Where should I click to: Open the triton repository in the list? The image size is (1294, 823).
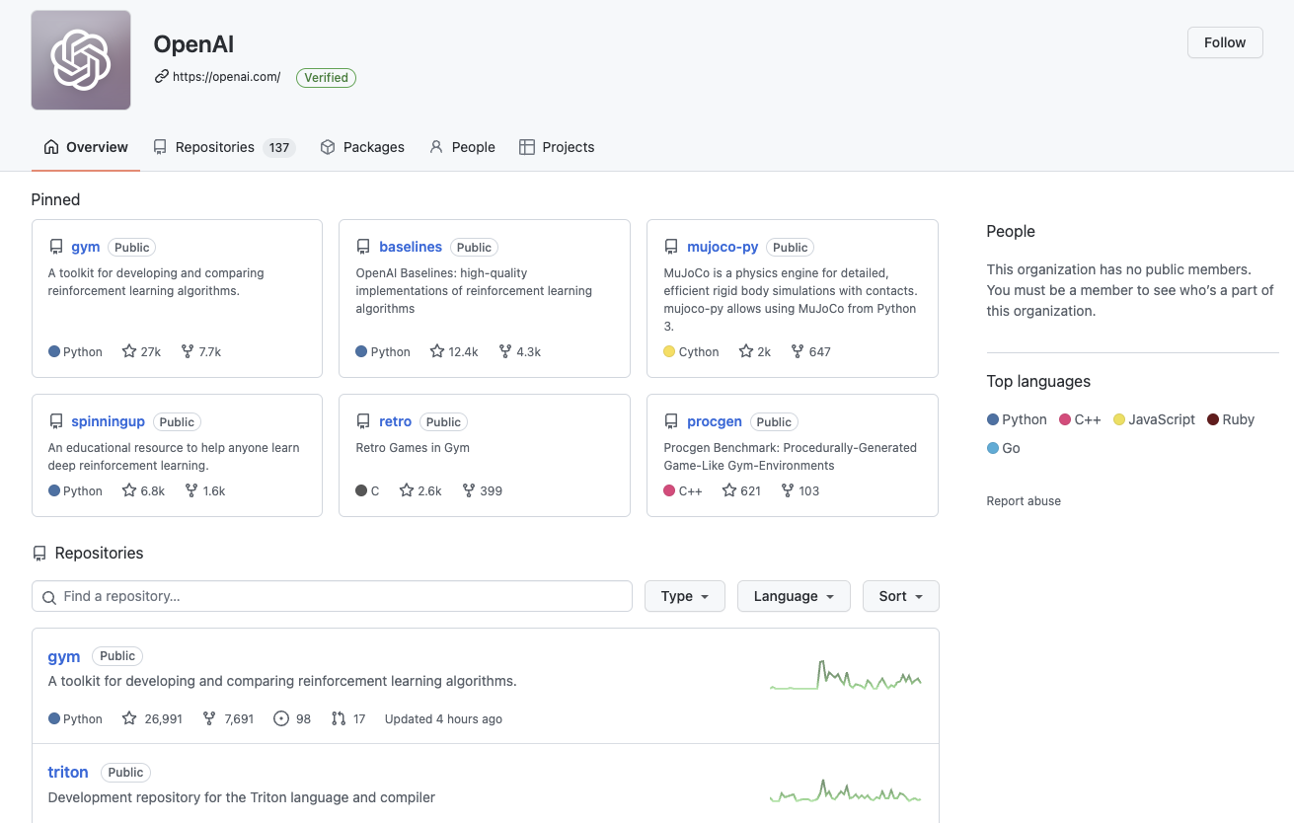(68, 772)
